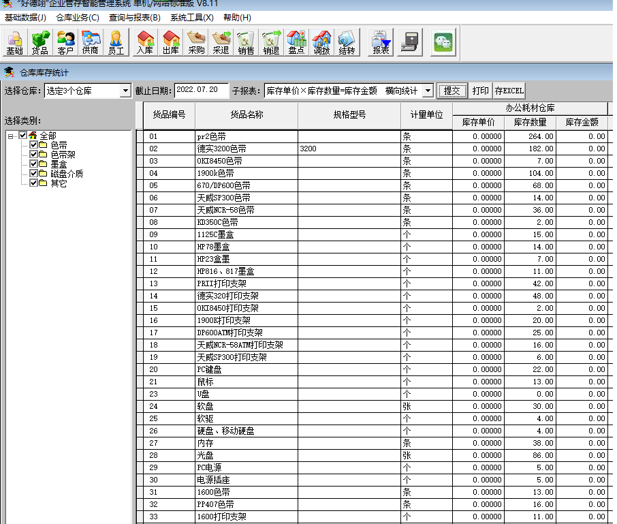Select the 磁盘介质 tree item label
Image resolution: width=617 pixels, height=524 pixels.
coord(67,174)
